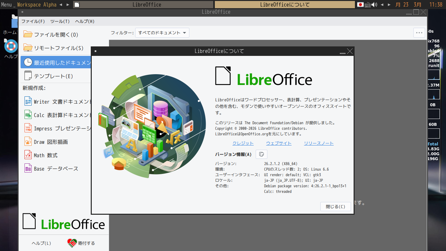Switch to the LibreOffice taskbar window
Image resolution: width=446 pixels, height=251 pixels.
[x=147, y=5]
